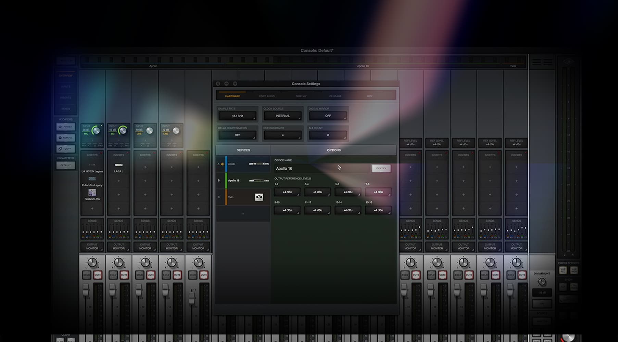The image size is (618, 342).
Task: Click the DIM AMOUNT knob
Action: (x=542, y=282)
